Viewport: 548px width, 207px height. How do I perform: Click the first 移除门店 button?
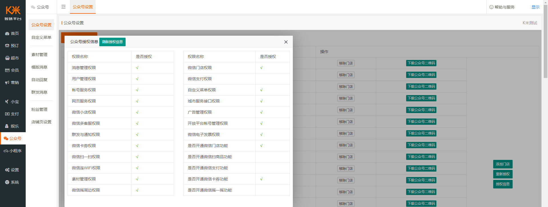[x=346, y=63]
